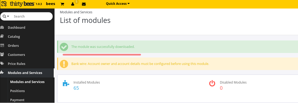The image size is (298, 103).
Task: Click the red Disabled Modules power icon
Action: [x=212, y=83]
